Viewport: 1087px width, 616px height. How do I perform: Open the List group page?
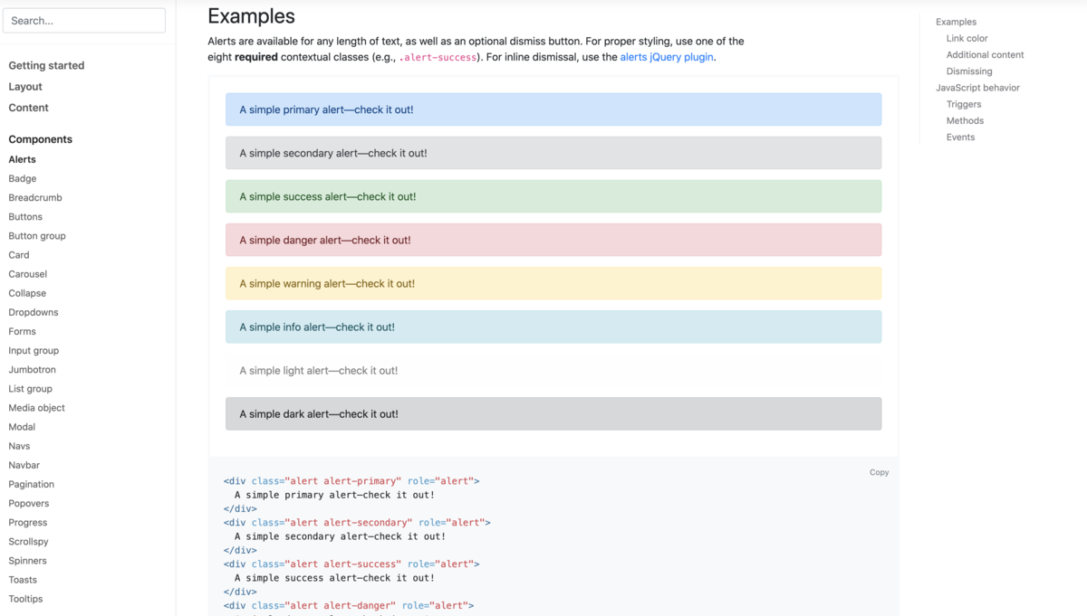(31, 388)
